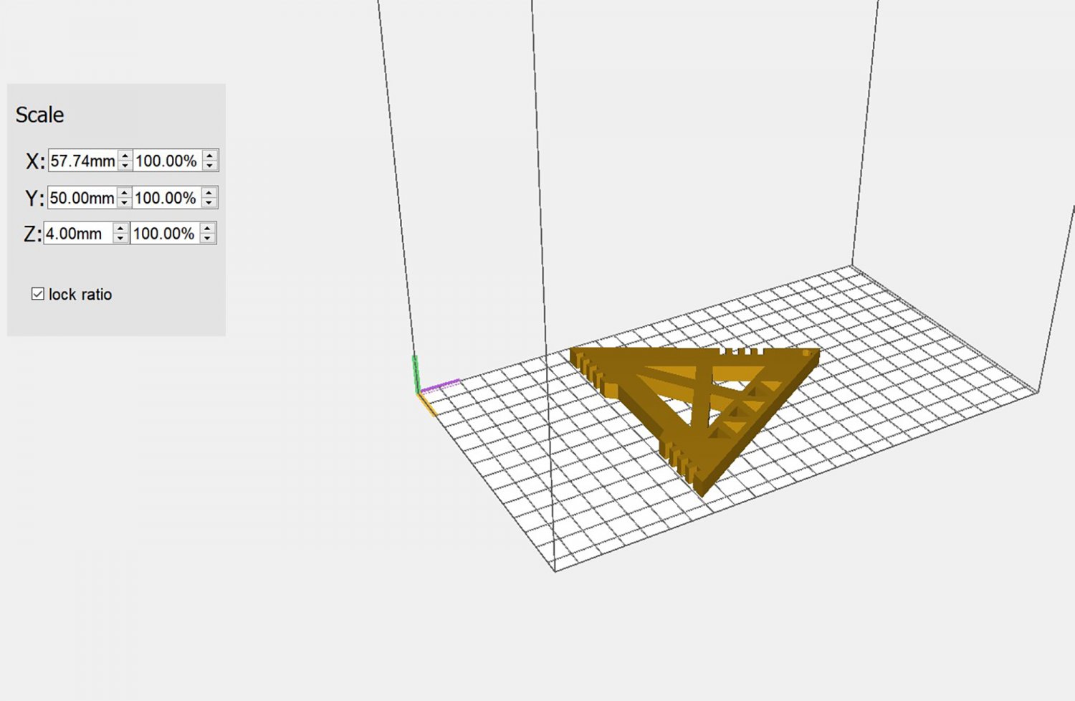
Task: Click the orange axis indicator line
Action: click(x=426, y=404)
